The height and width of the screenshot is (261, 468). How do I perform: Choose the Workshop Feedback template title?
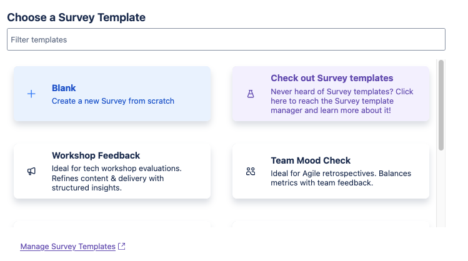click(96, 155)
